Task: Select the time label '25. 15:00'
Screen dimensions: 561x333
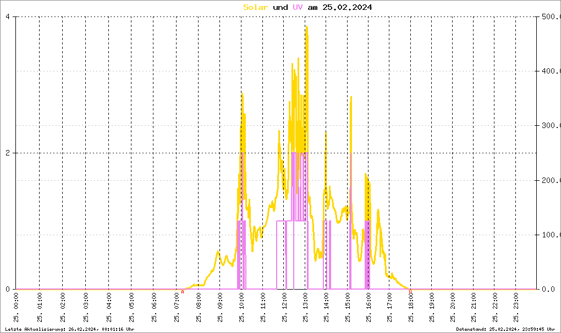Action: 348,308
